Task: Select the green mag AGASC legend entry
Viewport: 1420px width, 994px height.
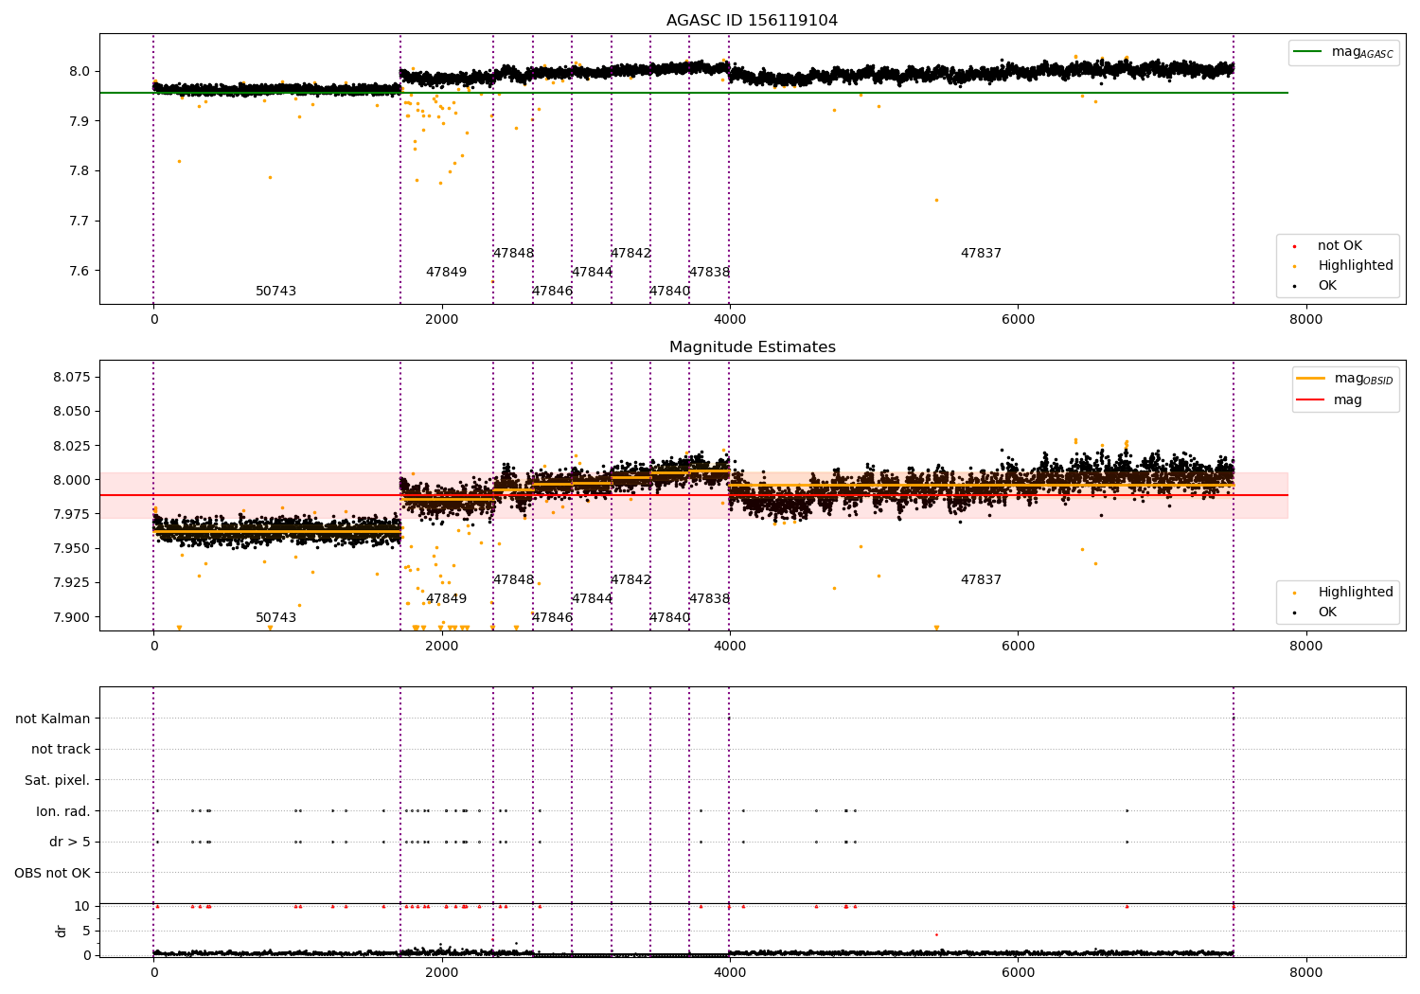Action: (1343, 52)
